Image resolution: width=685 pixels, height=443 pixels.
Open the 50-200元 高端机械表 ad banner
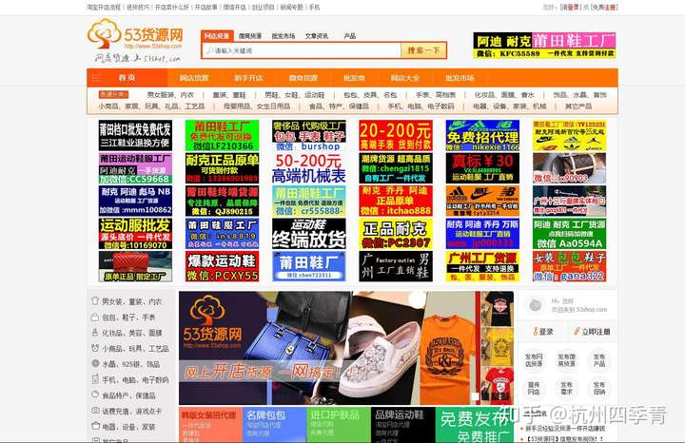309,168
